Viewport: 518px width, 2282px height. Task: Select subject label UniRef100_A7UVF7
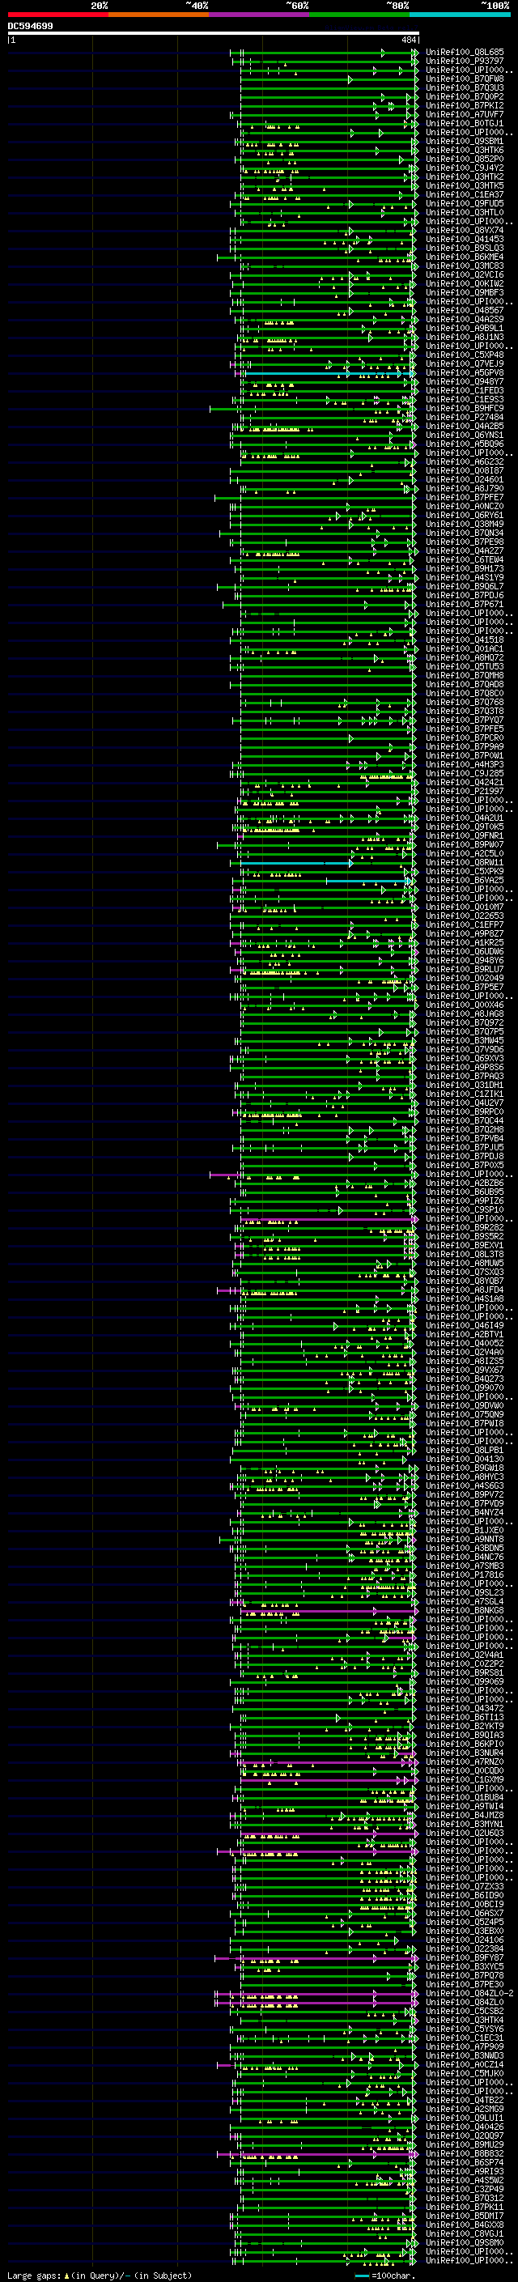465,114
